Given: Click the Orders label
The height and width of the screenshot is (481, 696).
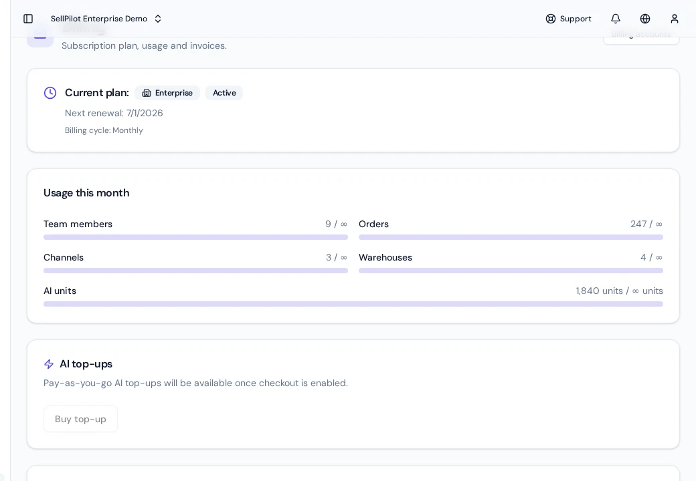Looking at the screenshot, I should [x=373, y=224].
